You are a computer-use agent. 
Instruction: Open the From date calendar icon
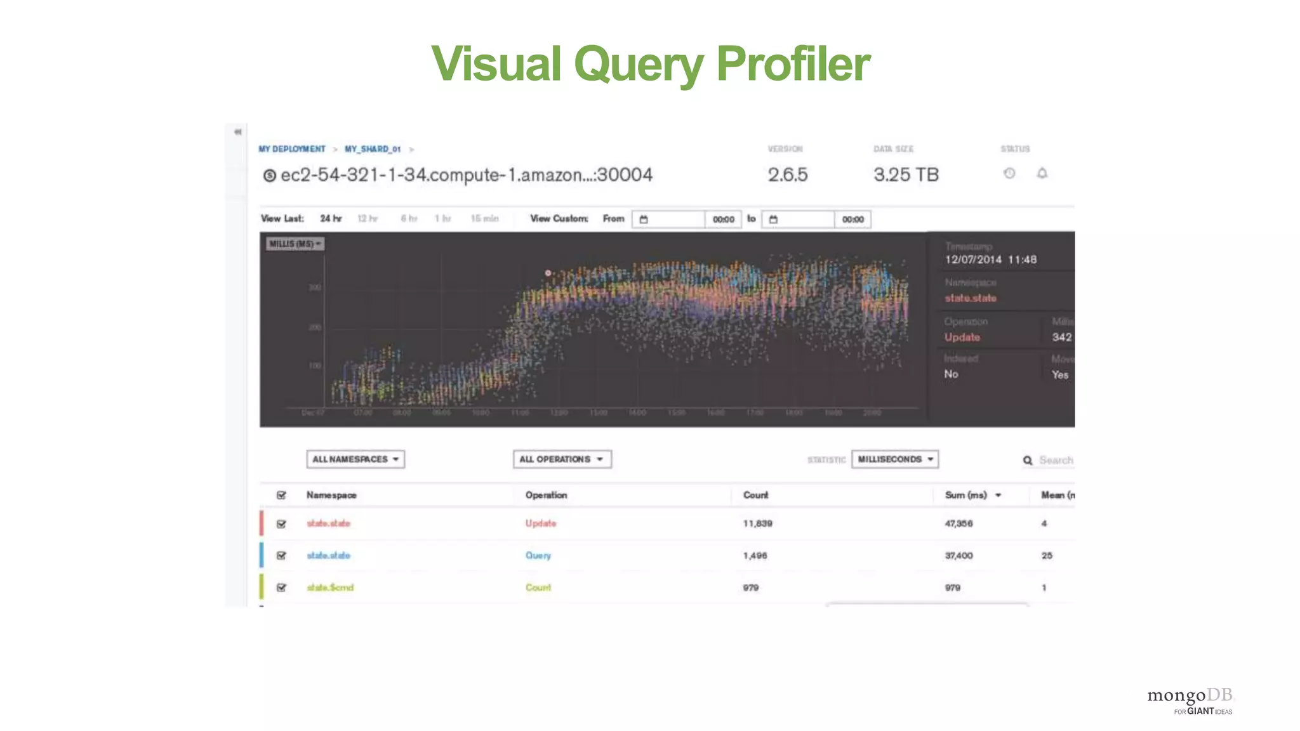[x=644, y=220]
